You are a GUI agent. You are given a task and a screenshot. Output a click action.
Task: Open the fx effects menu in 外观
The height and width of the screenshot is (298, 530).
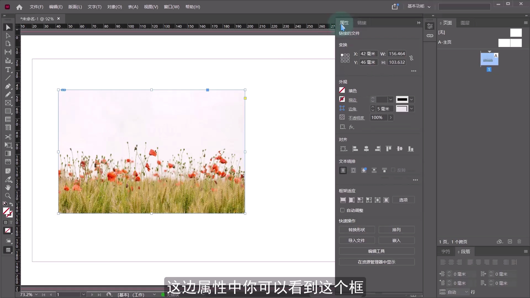pyautogui.click(x=351, y=127)
